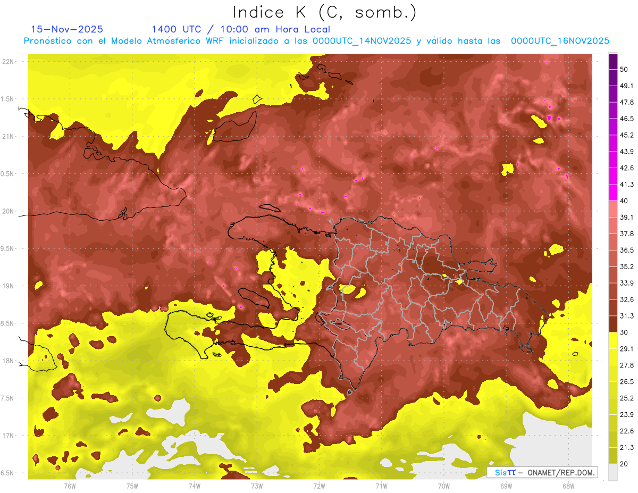The image size is (638, 493).
Task: Click the "71W" longitude axis label
Action: (x=381, y=486)
